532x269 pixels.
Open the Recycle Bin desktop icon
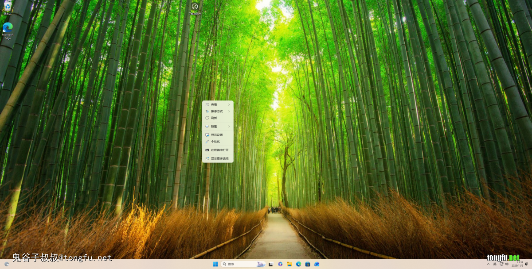pos(8,7)
